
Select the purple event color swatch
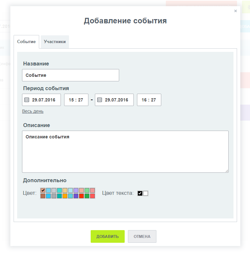(76, 196)
